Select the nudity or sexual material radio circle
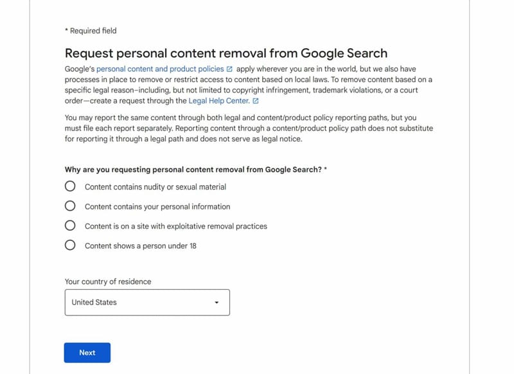This screenshot has width=514, height=374. pos(70,186)
